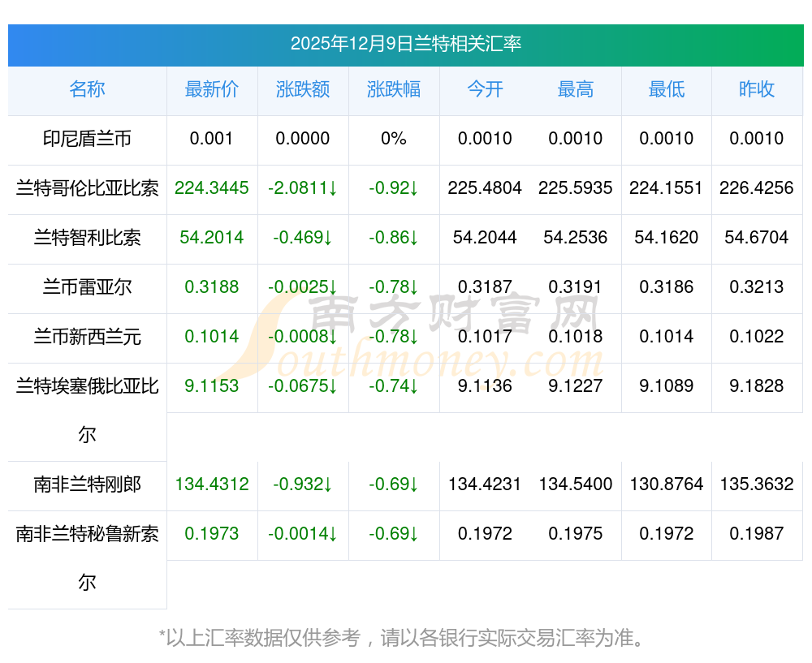Open the 印尼盾兰币 row name

pos(87,139)
